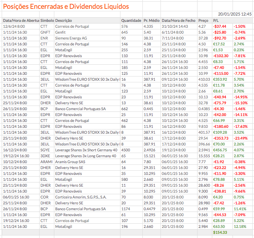The height and width of the screenshot is (238, 254).
Task: Select the 'Aramis Group SAS' description cell
Action: (x=70, y=162)
